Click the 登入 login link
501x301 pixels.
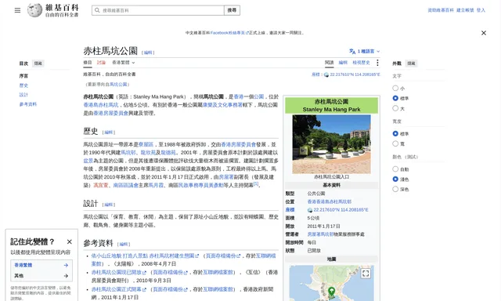coord(481,10)
